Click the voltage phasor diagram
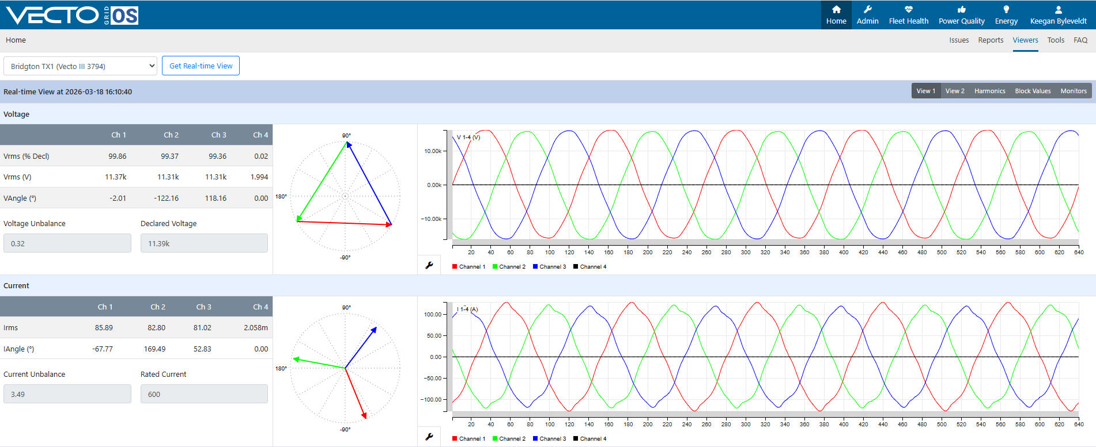 click(x=345, y=196)
